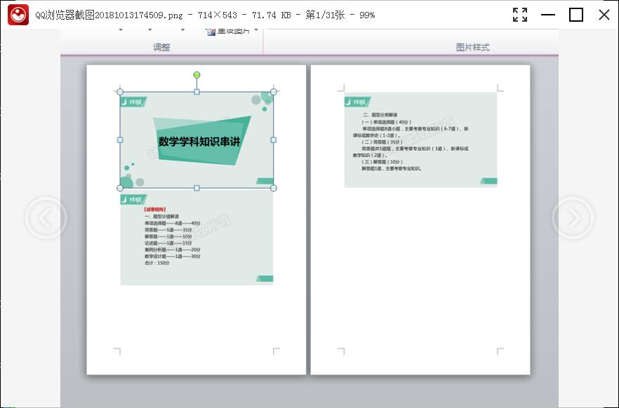Select the 数学学科知识串讲 title slide picture
This screenshot has height=408, width=619.
click(x=197, y=140)
